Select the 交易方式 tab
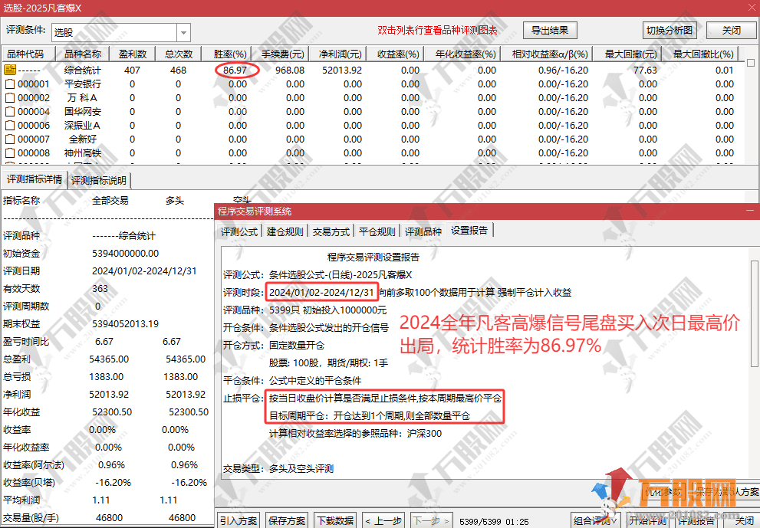 pos(331,231)
